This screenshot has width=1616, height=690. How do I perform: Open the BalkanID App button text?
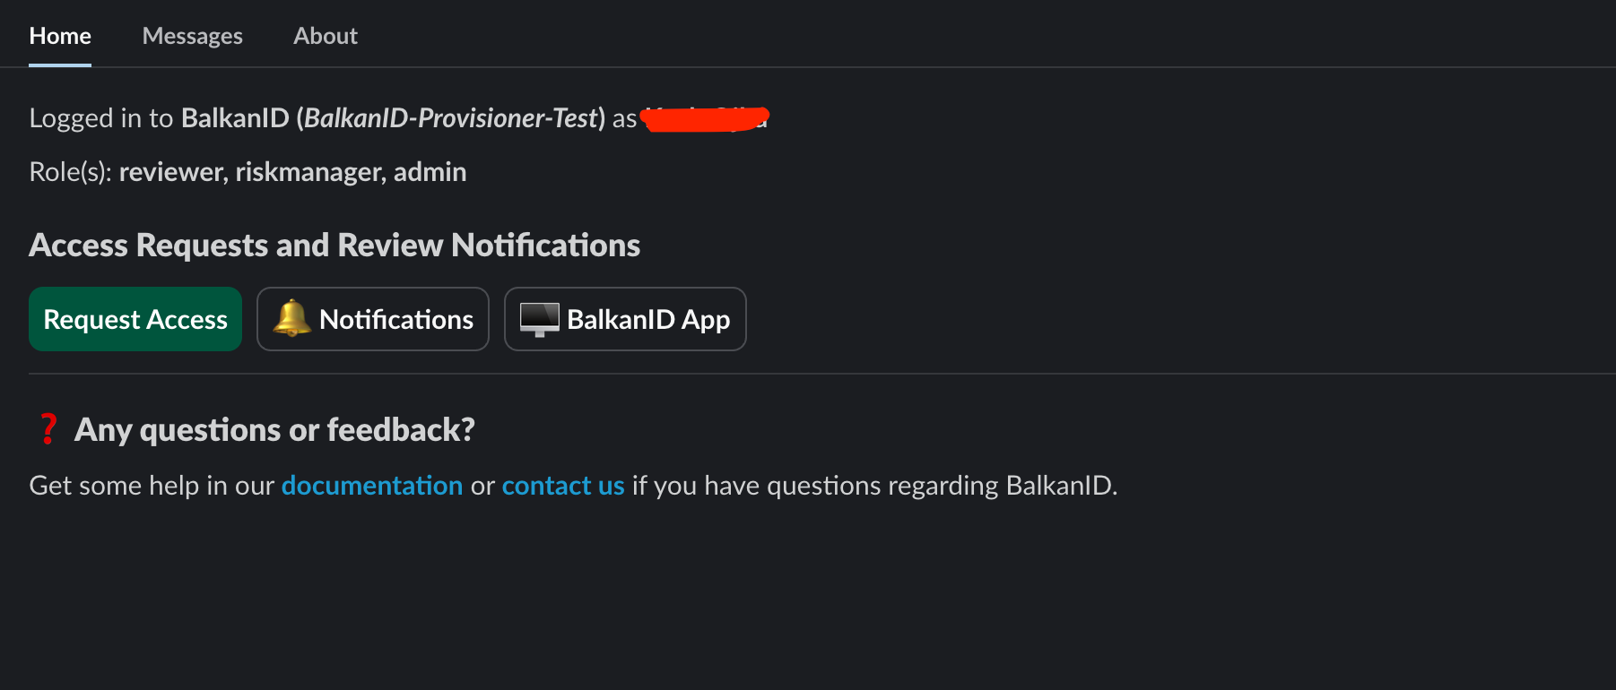tap(648, 319)
